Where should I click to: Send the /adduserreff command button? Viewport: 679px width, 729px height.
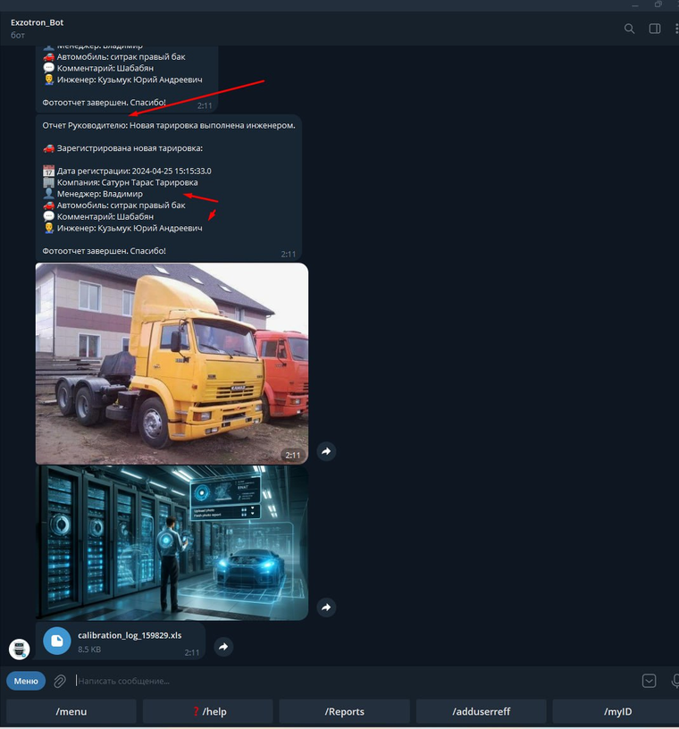(x=482, y=712)
